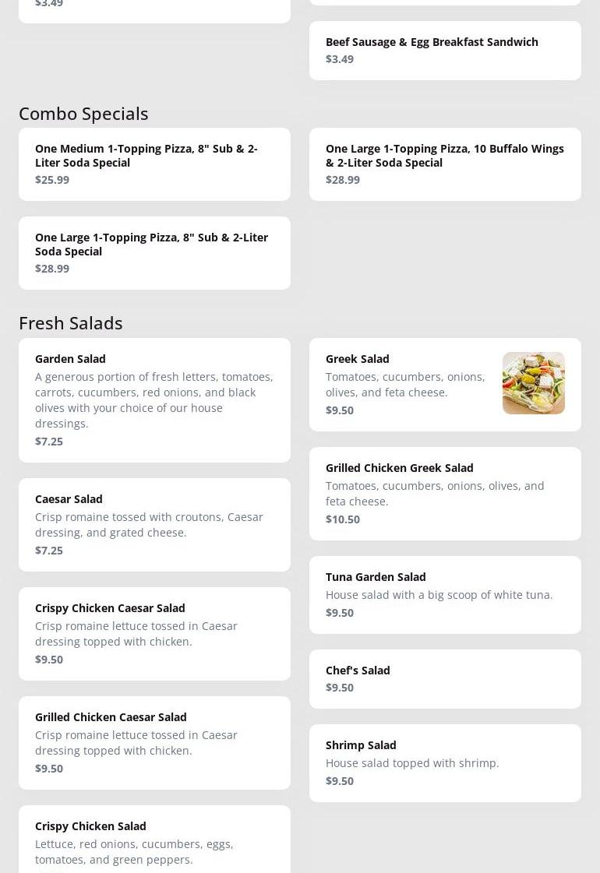
Task: Select the Garden Salad menu item
Action: 154,400
